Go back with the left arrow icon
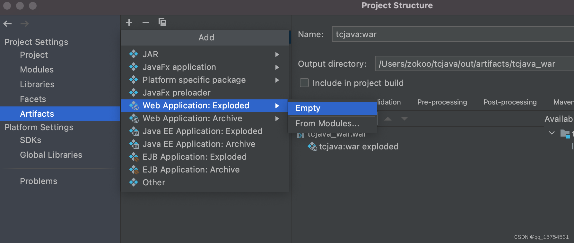This screenshot has height=243, width=574. click(8, 24)
